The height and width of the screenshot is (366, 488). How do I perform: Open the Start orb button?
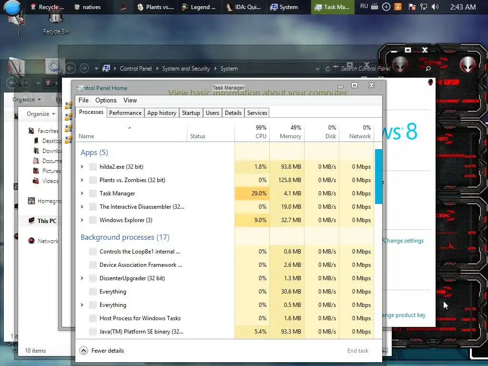coord(12,8)
